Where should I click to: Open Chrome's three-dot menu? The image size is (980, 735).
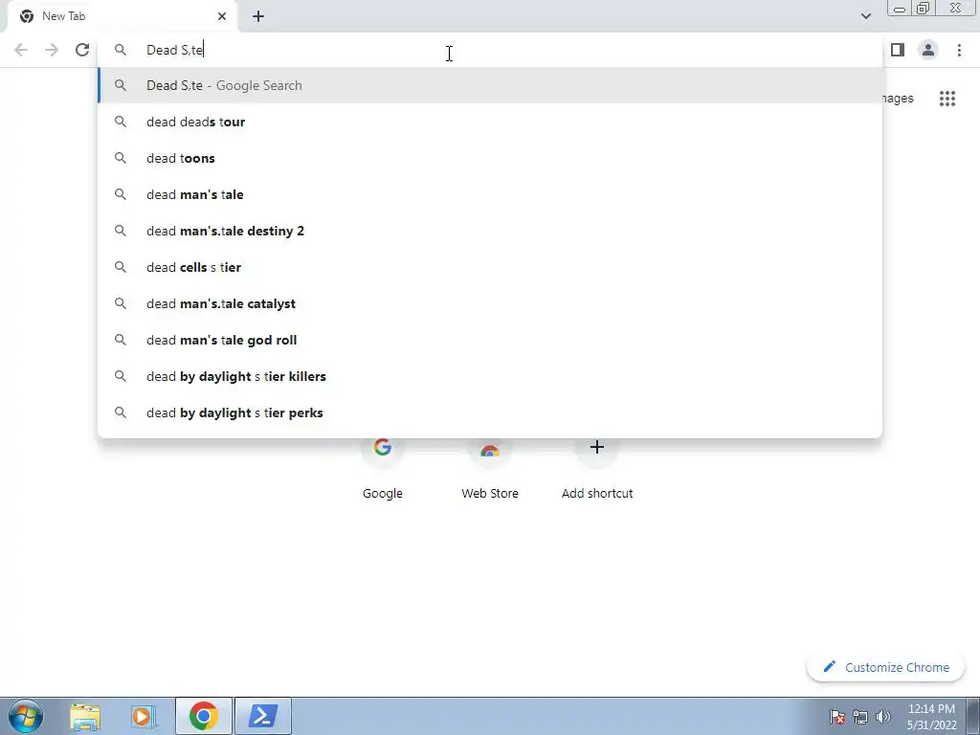959,50
